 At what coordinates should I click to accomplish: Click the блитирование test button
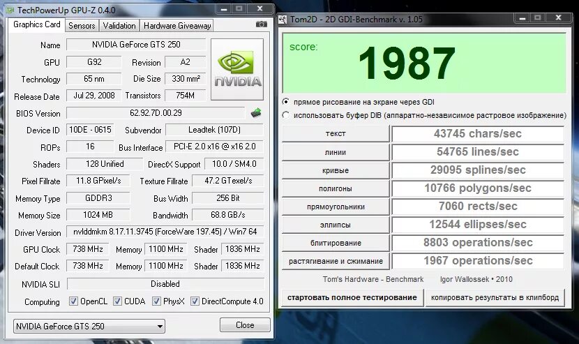click(336, 243)
